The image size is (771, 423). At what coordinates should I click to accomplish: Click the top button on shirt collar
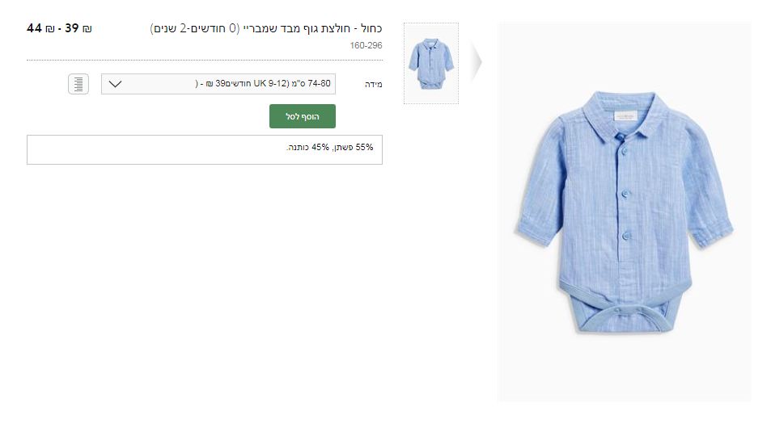pyautogui.click(x=621, y=136)
